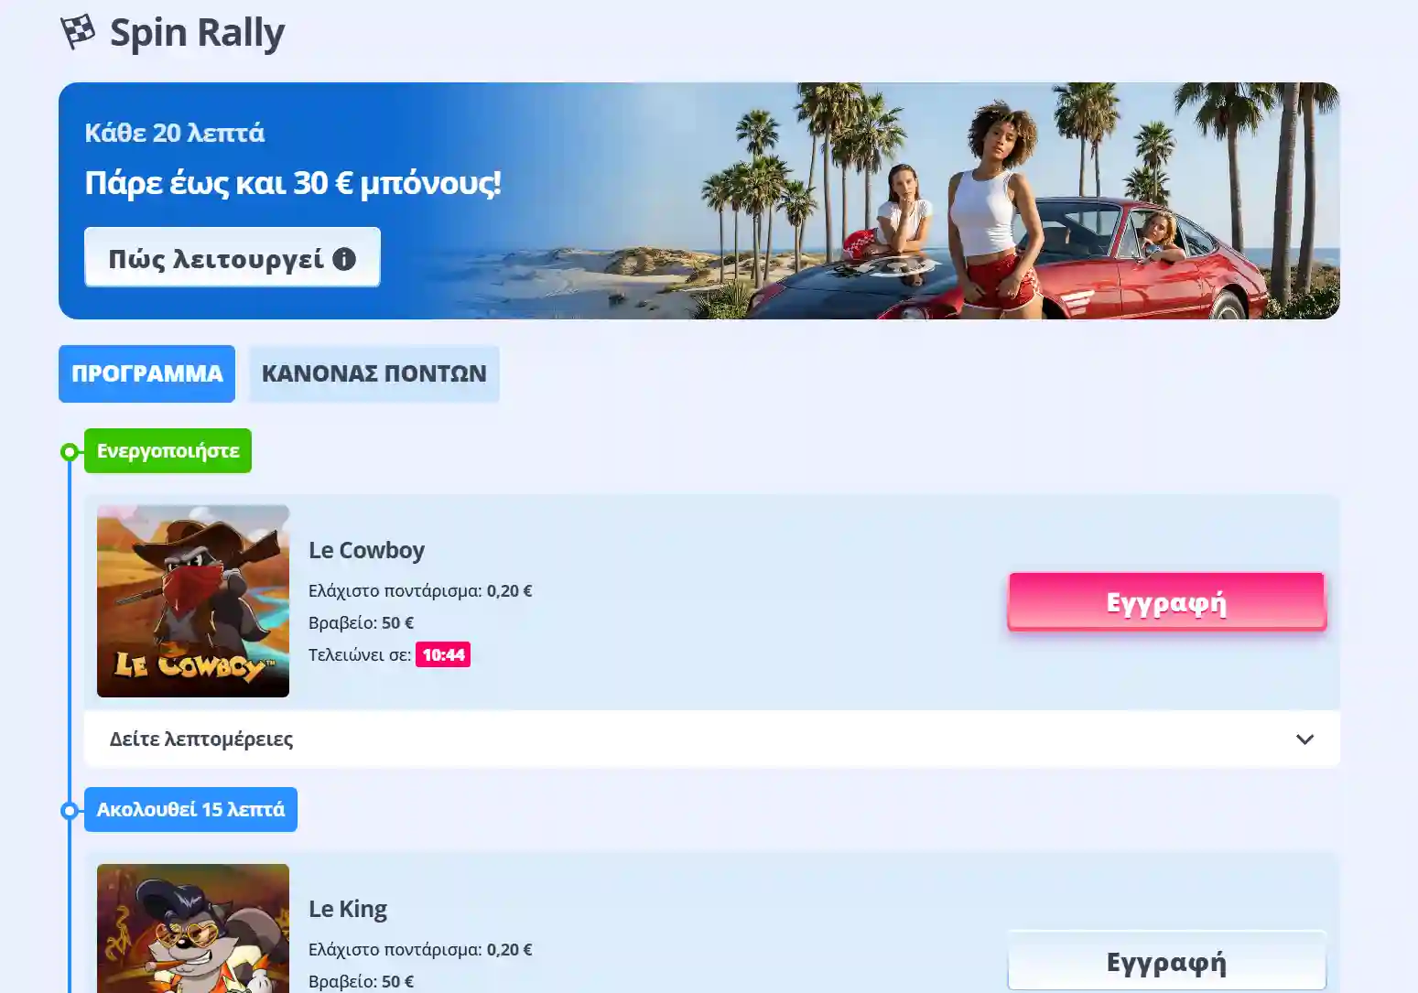Image resolution: width=1418 pixels, height=993 pixels.
Task: Click the timeline circle marker next to Ακολουθεί 15 λεπτά
Action: [69, 809]
